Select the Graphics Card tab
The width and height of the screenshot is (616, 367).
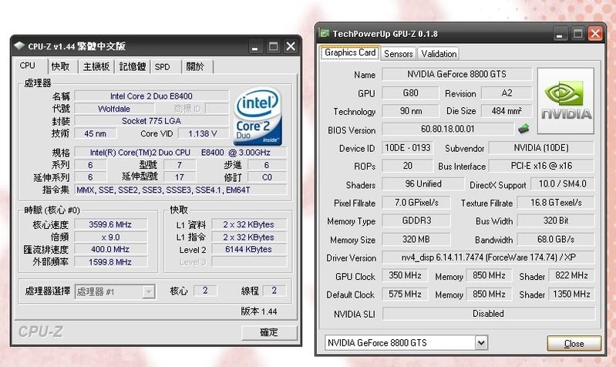pos(350,52)
